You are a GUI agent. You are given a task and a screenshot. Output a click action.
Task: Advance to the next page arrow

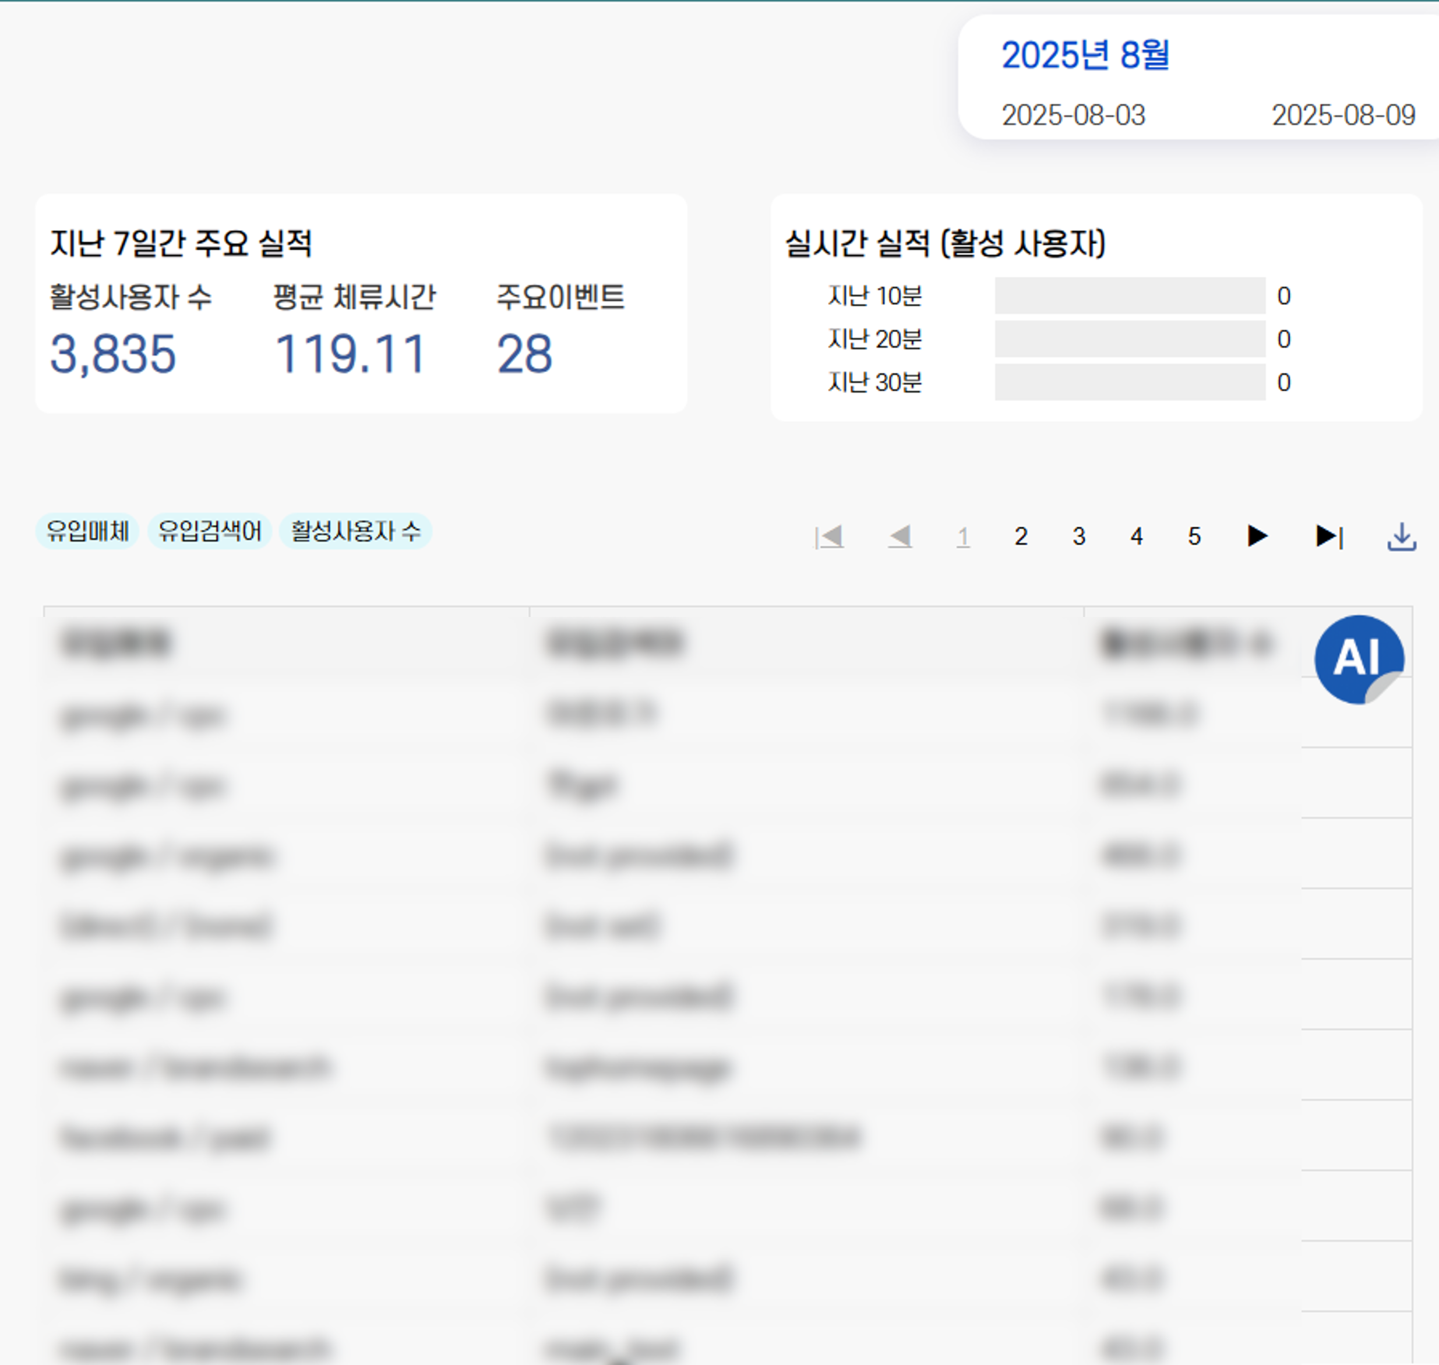tap(1257, 536)
